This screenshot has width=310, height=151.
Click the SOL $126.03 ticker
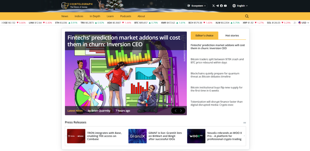pos(279,23)
